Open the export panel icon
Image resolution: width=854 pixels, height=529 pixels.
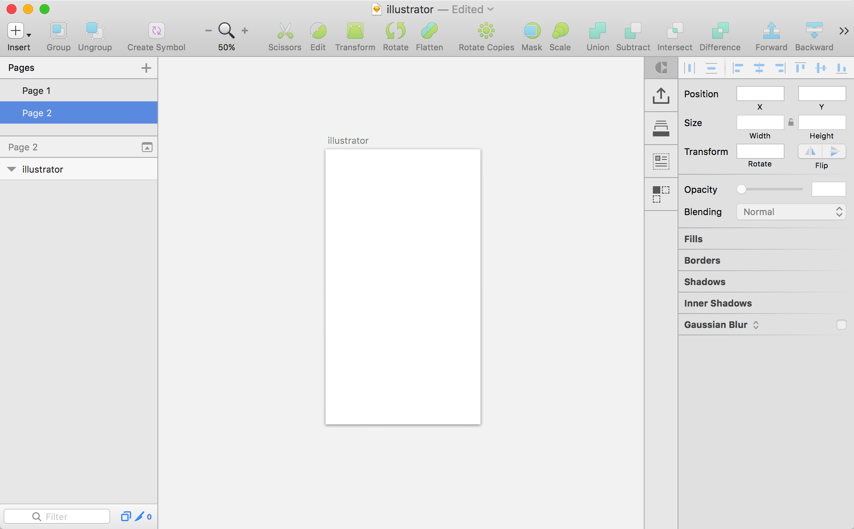661,96
